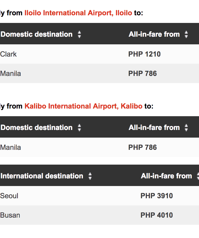Select Manila in the Iloilo table
This screenshot has height=238, width=199.
click(x=10, y=73)
